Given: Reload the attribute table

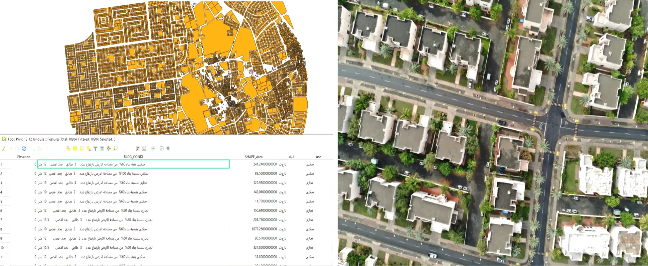Looking at the screenshot, I should [x=24, y=149].
